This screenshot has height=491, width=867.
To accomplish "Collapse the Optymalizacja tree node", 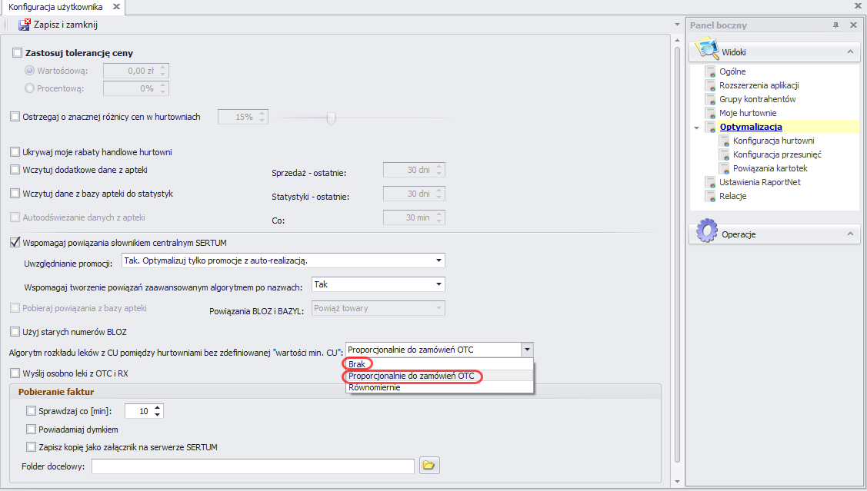I will pyautogui.click(x=697, y=128).
